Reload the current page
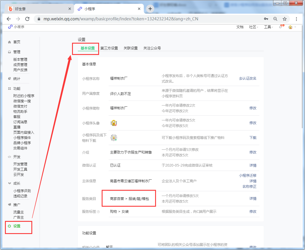This screenshot has height=250, width=305. point(27,19)
